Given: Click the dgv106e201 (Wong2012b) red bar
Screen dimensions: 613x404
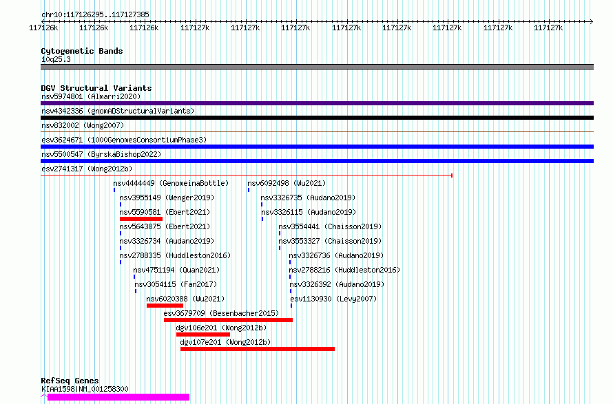Looking at the screenshot, I should point(203,334).
